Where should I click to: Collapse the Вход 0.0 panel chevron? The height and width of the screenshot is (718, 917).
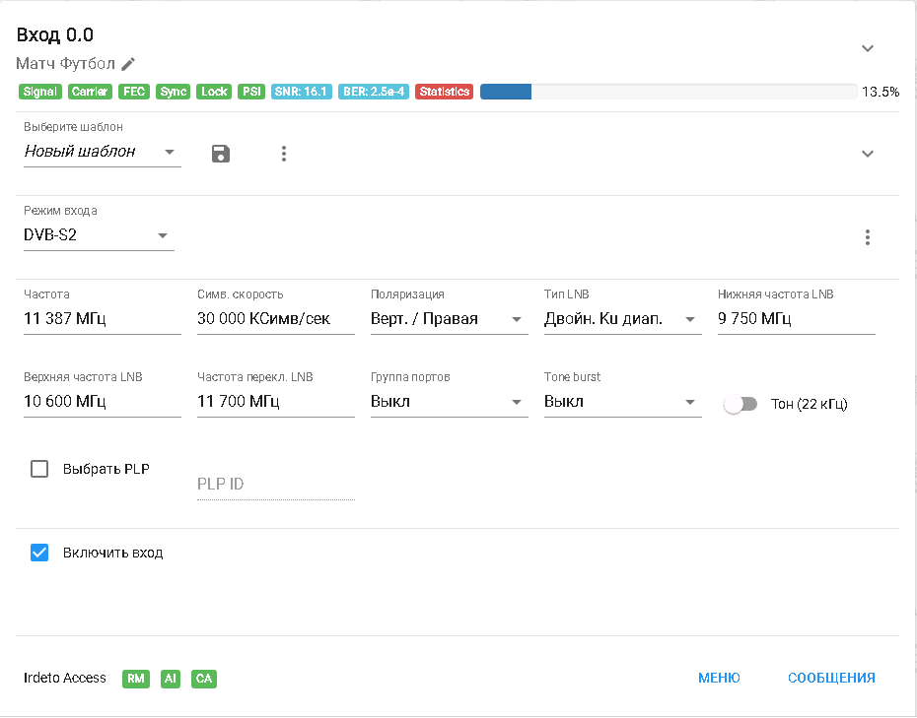[x=868, y=48]
